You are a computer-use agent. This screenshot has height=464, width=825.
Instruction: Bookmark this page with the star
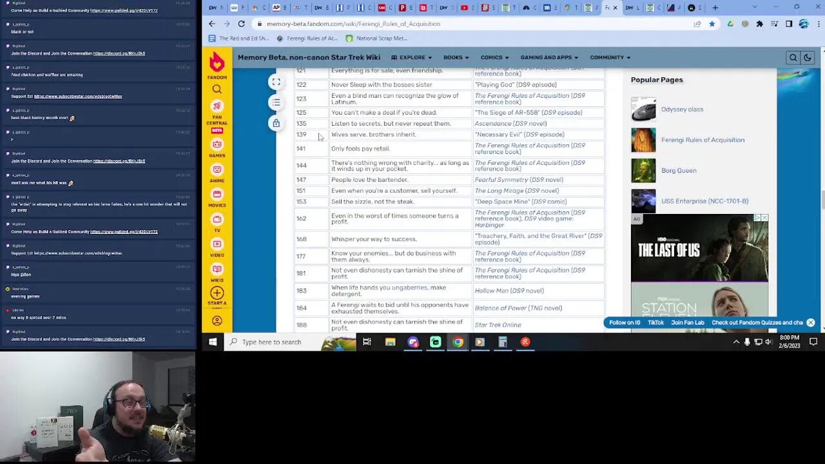point(712,24)
